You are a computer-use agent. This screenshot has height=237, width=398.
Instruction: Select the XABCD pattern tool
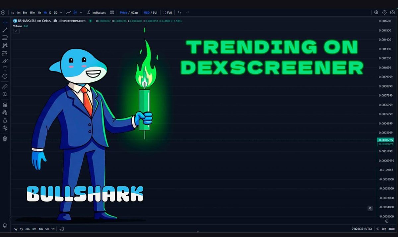5,45
